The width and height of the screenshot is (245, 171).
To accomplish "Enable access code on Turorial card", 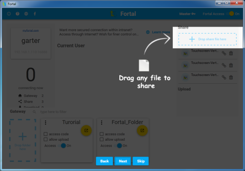I will point(45,134).
